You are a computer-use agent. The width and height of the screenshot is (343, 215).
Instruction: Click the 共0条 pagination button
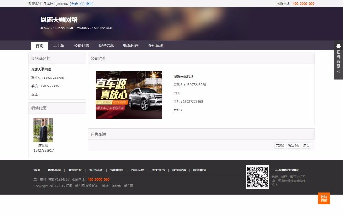[280, 145]
